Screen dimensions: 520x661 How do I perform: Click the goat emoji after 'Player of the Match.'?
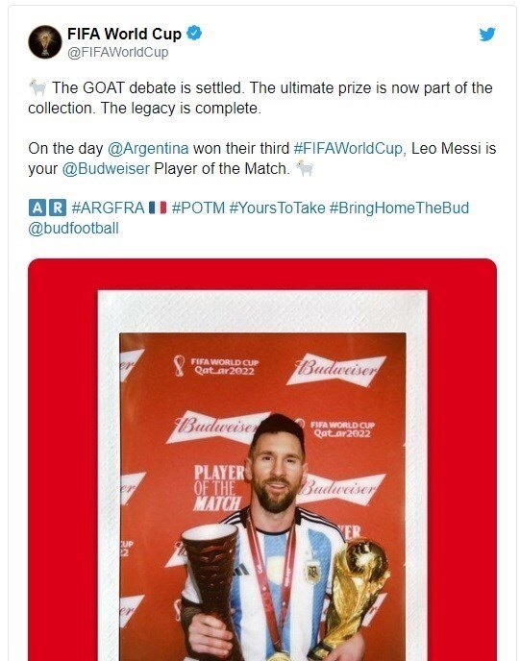click(x=305, y=168)
